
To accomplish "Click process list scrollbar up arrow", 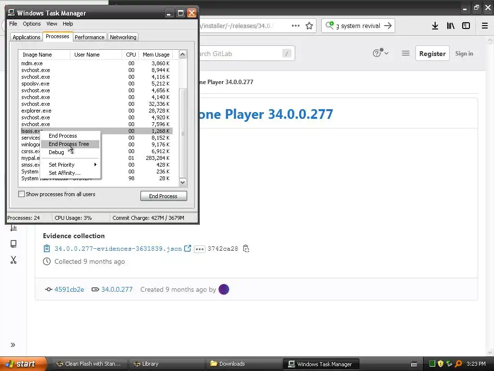I will [x=183, y=54].
